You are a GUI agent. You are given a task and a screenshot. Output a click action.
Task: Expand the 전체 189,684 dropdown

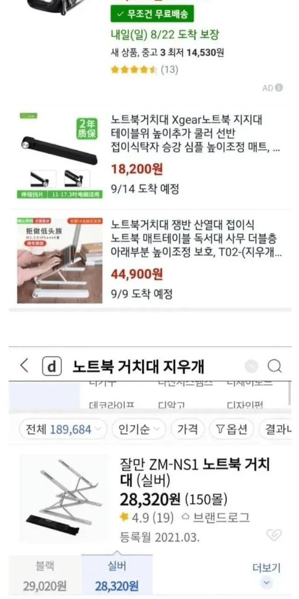(63, 429)
